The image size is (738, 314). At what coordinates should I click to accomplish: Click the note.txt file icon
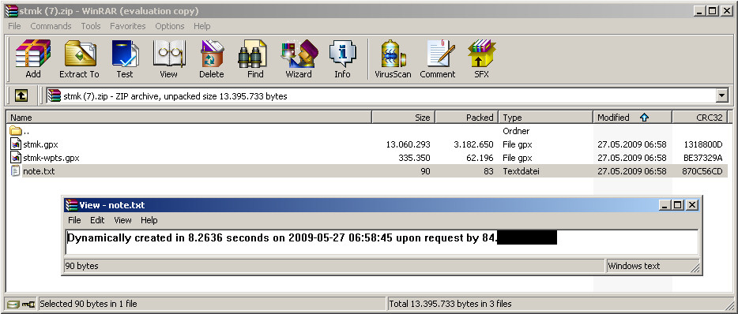(16, 171)
